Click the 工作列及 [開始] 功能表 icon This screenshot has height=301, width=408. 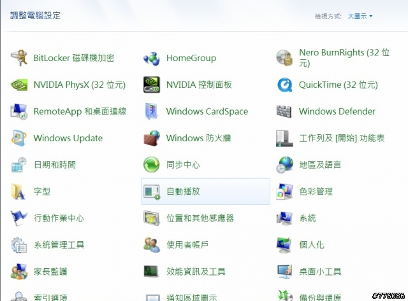(x=284, y=138)
